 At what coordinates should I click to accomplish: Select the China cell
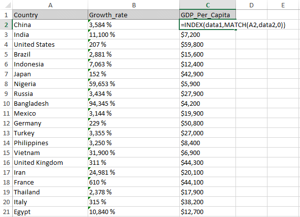click(x=50, y=25)
